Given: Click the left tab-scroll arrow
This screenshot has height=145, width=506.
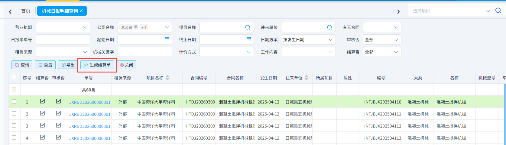Looking at the screenshot, I should (10, 11).
